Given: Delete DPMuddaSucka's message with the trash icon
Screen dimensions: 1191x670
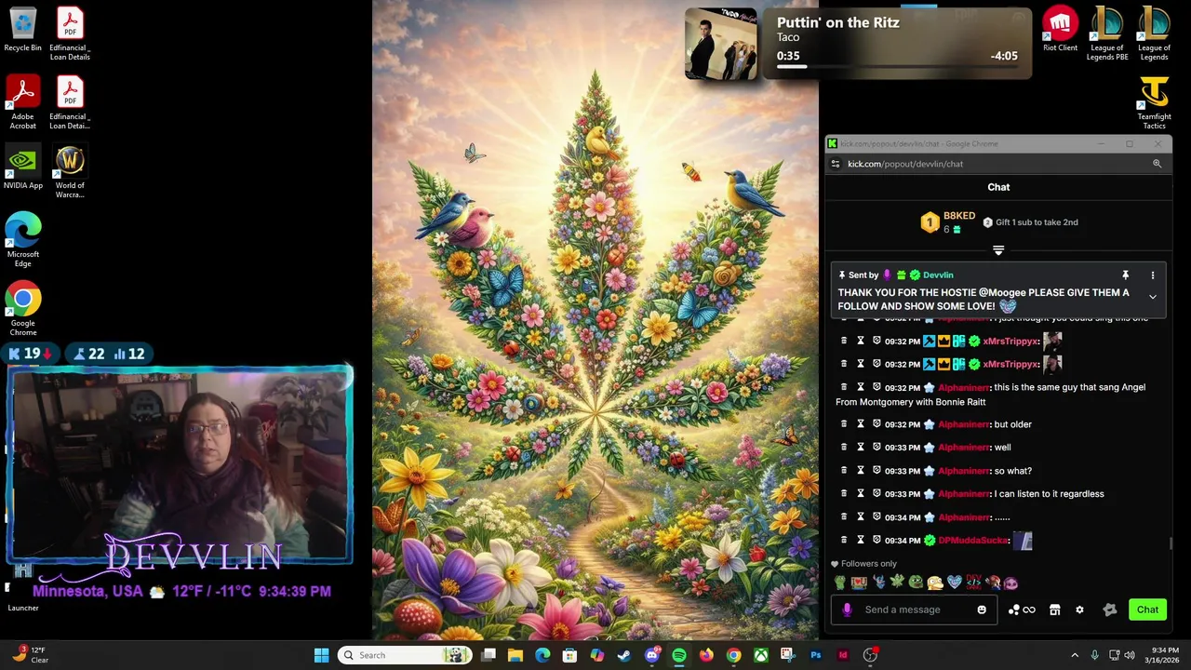Looking at the screenshot, I should [x=844, y=540].
